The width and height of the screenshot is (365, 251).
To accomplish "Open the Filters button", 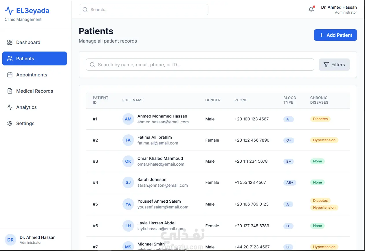I will tap(334, 65).
